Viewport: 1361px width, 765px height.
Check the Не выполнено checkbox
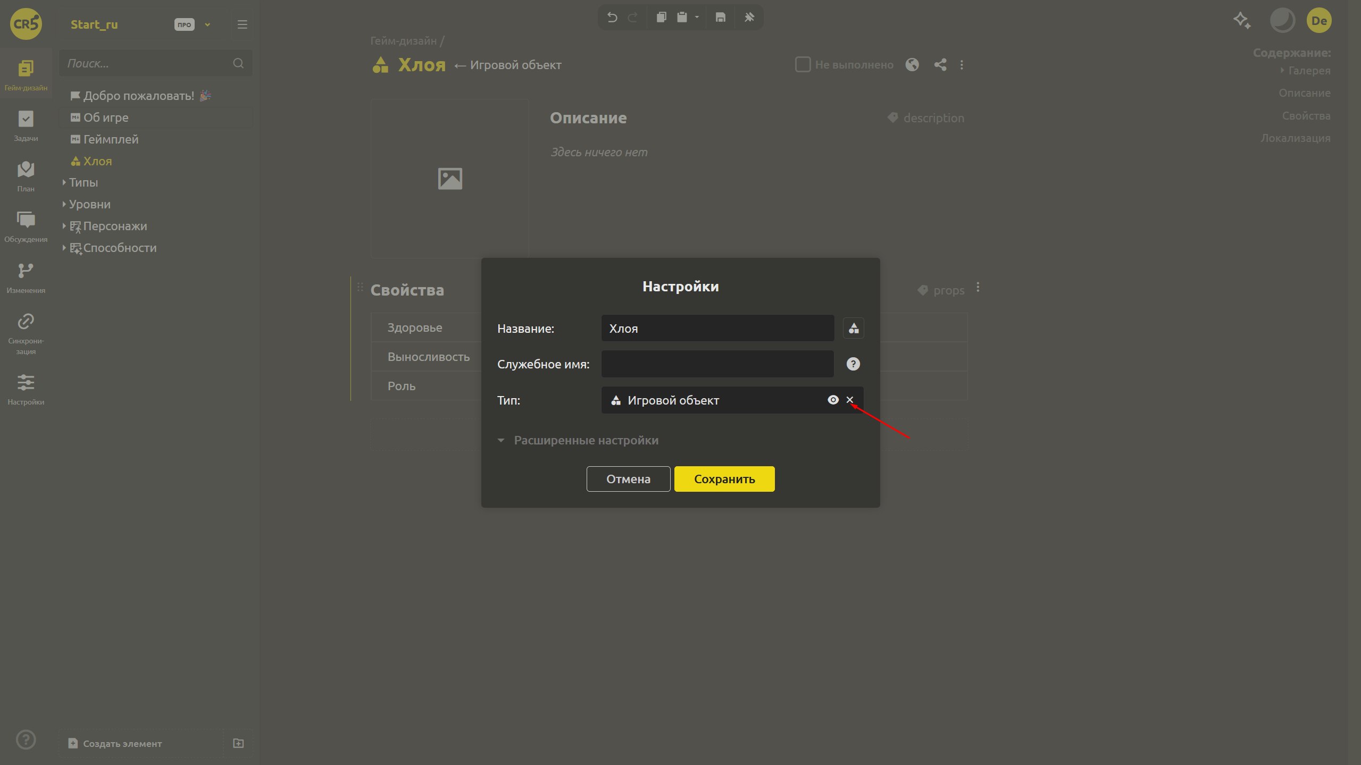click(802, 64)
